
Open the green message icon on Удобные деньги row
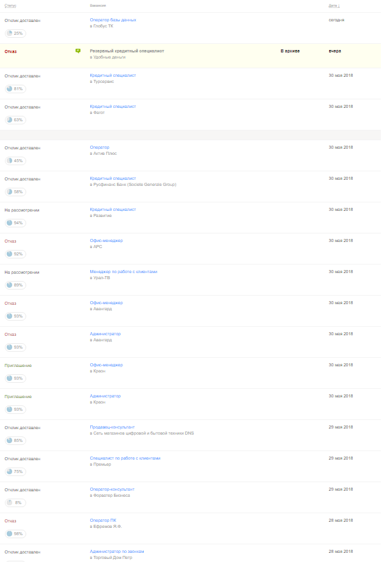point(77,51)
